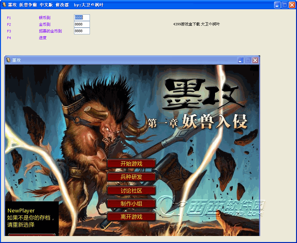The width and height of the screenshot is (297, 243).
Task: Minimize the trainer main window
Action: [x=277, y=5]
